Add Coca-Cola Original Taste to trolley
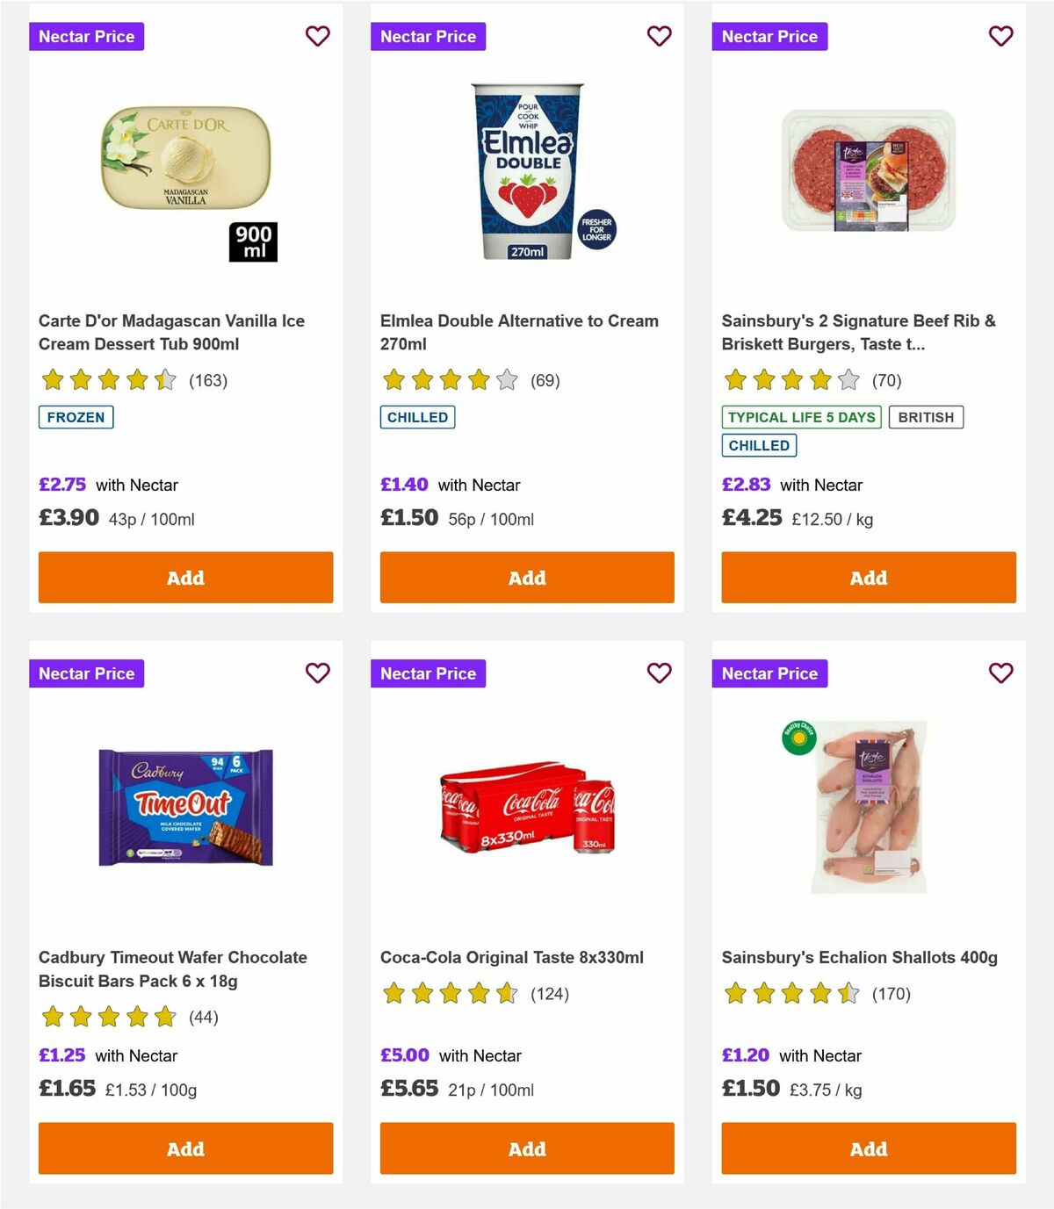 (x=526, y=1148)
